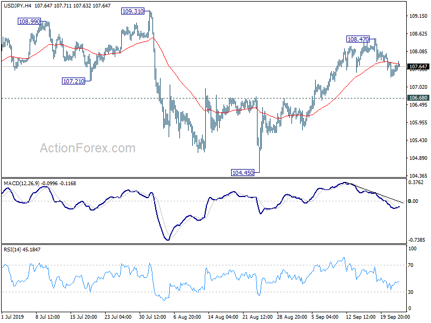Click the 6 Aug 20:00 date label
431x323 pixels.
(x=187, y=317)
